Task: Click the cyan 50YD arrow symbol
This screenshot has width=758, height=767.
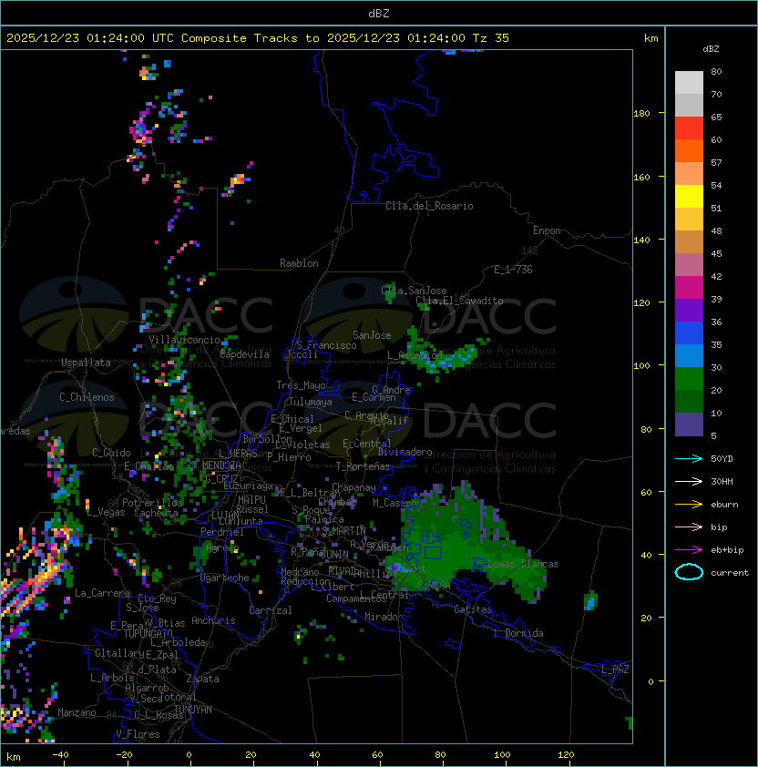Action: 689,458
